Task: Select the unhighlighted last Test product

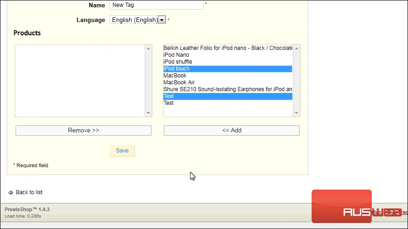Action: [228, 103]
